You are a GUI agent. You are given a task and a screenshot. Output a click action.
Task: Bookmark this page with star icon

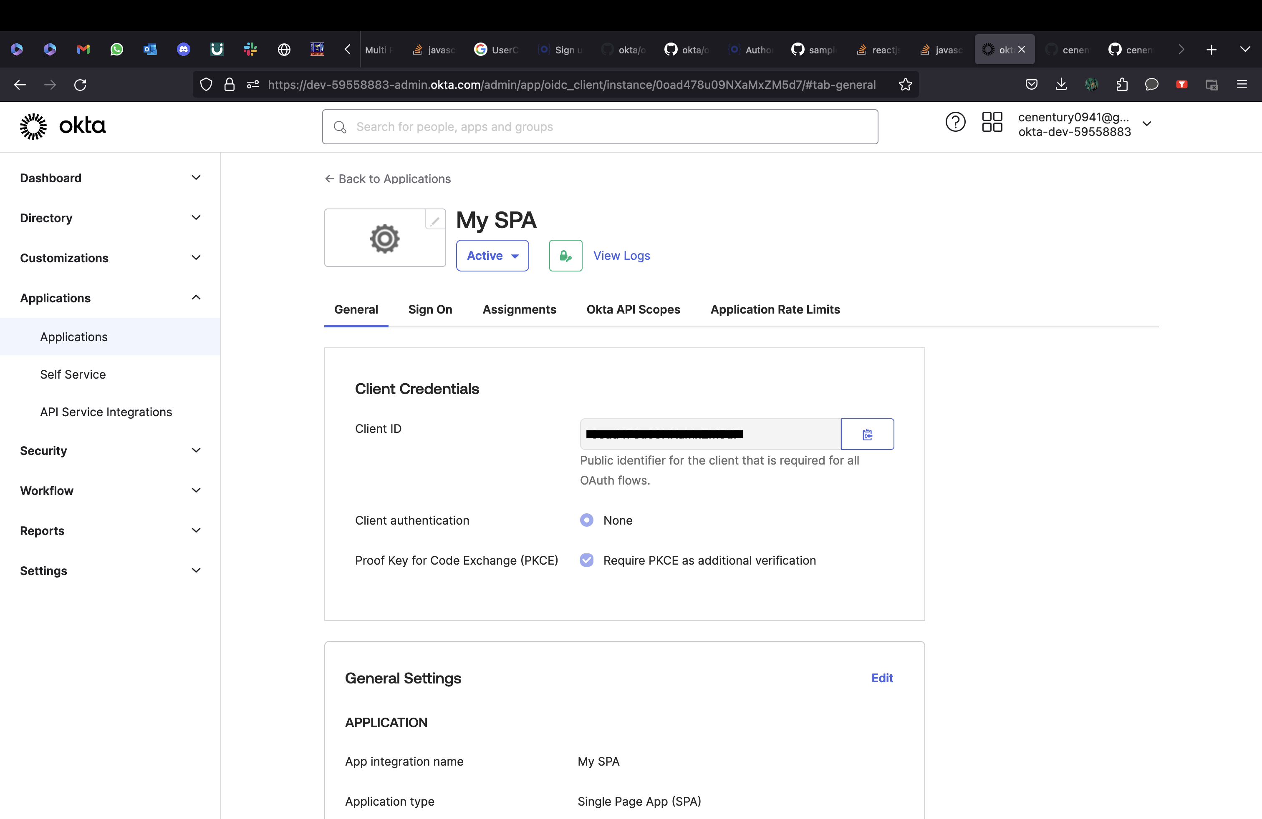(x=905, y=85)
